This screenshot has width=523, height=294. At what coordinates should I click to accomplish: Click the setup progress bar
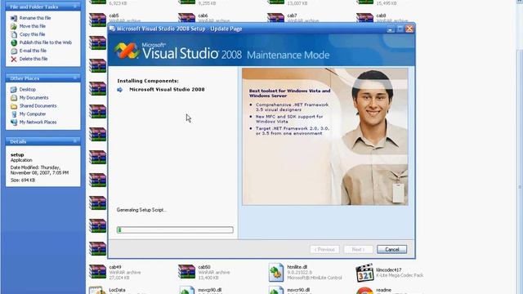pos(175,229)
